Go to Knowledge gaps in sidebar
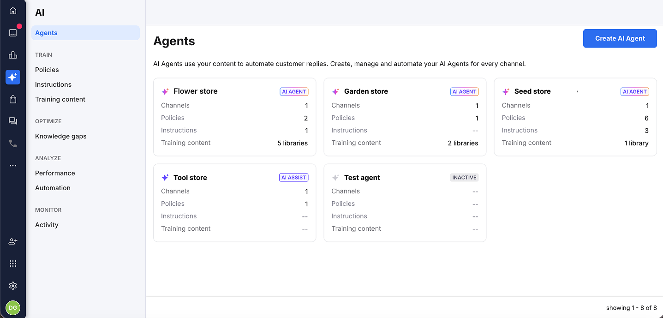The height and width of the screenshot is (318, 663). [61, 136]
